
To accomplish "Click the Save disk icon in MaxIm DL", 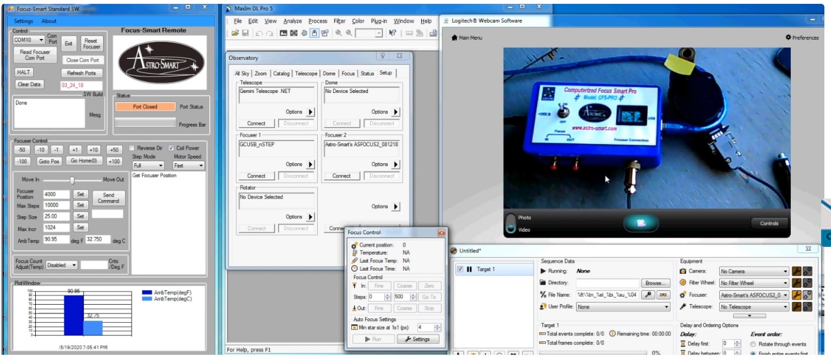I will pos(246,33).
